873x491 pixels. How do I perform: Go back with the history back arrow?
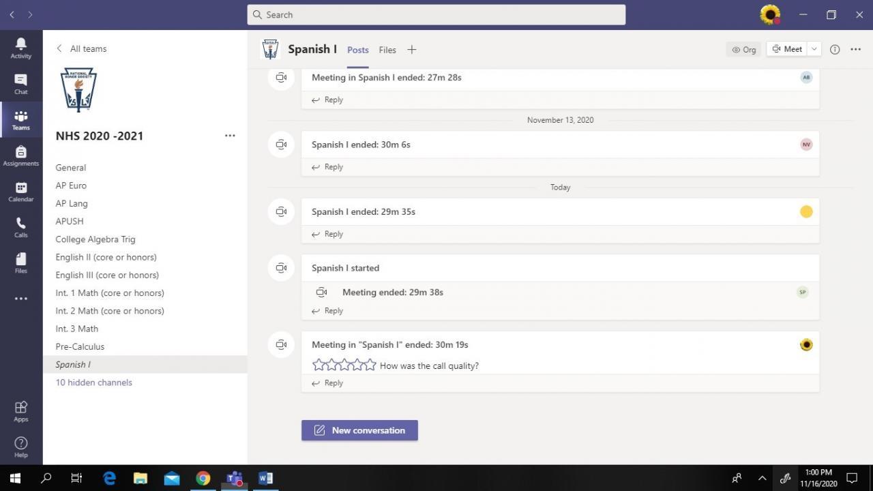coord(12,14)
